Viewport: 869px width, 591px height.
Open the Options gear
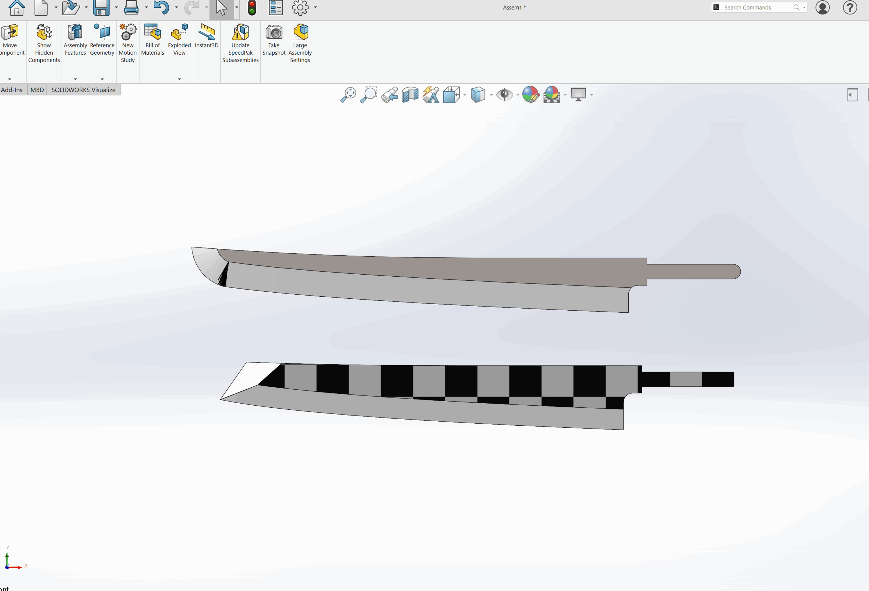[x=300, y=7]
